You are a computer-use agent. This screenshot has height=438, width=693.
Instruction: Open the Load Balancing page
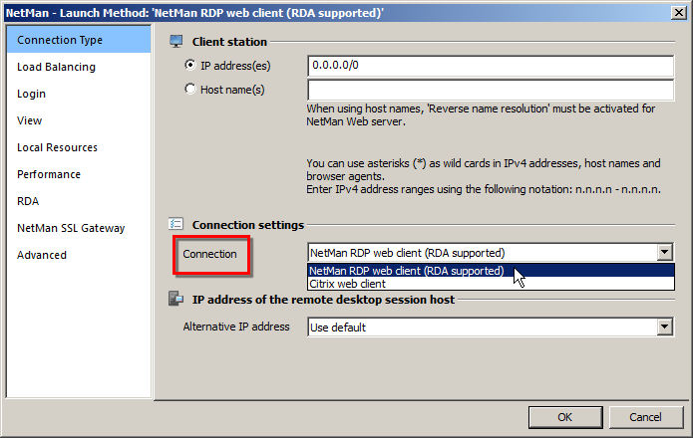[x=57, y=67]
